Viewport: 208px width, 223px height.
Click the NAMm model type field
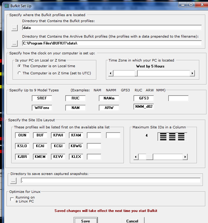click(x=109, y=98)
